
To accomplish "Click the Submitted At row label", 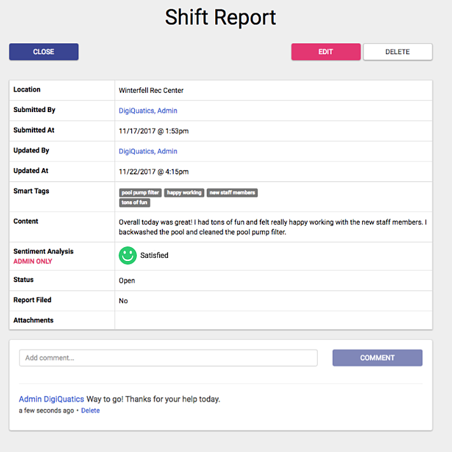I will point(34,130).
